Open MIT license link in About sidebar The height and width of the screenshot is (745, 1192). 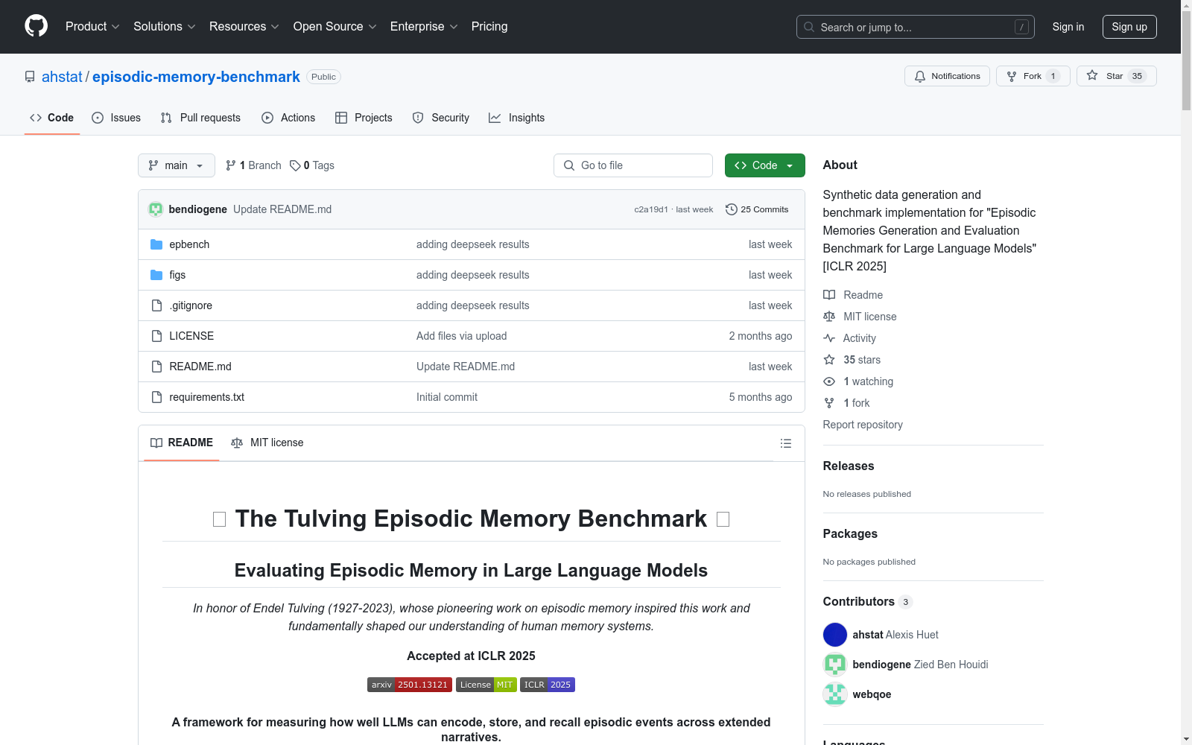click(x=860, y=317)
